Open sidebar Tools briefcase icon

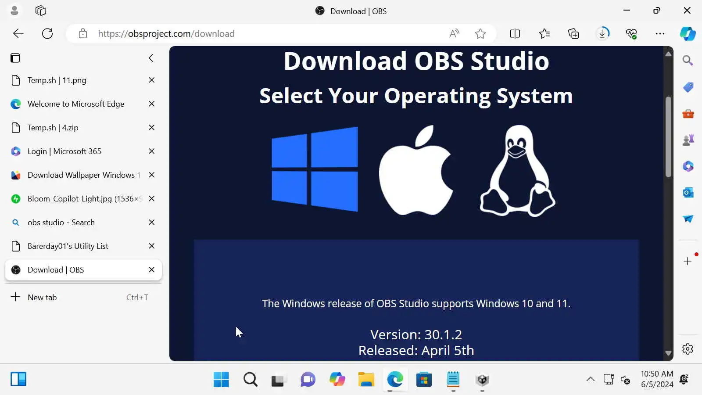[688, 114]
